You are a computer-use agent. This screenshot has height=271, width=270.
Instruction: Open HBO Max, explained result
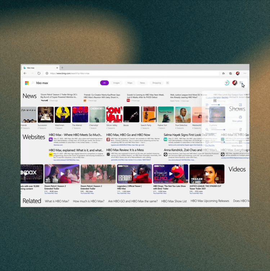click(76, 150)
